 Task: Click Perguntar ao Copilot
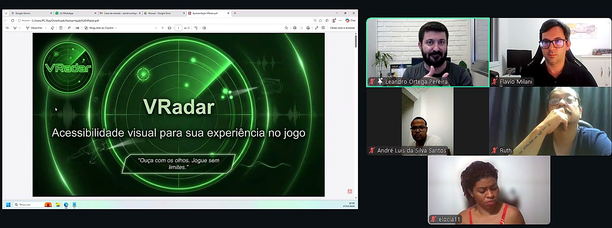[99, 28]
